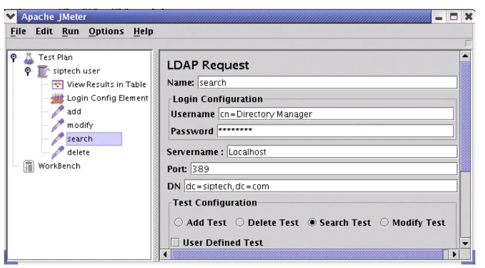
Task: Open the Run menu
Action: (x=70, y=31)
